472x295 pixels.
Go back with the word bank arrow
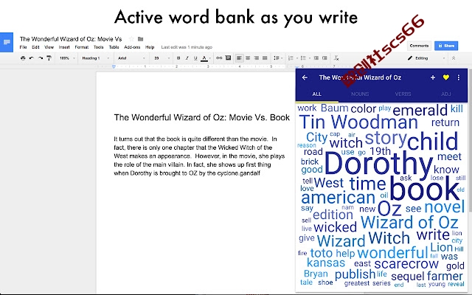point(305,77)
